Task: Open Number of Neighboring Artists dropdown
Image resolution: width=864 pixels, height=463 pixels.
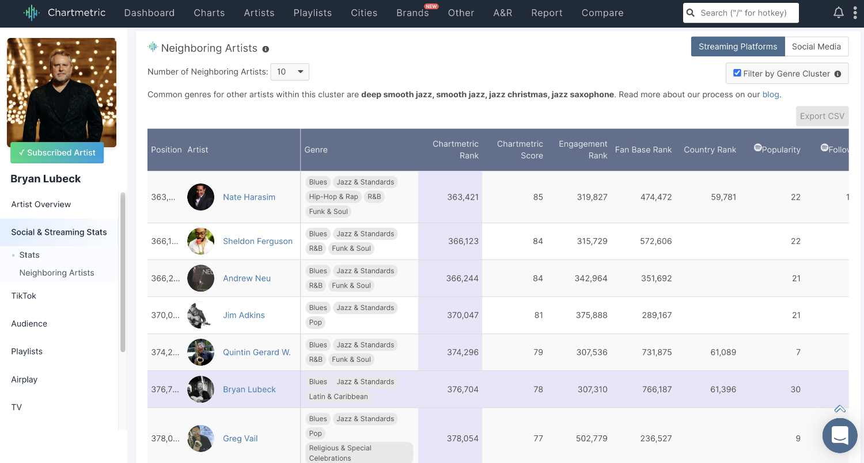Action: (x=290, y=72)
